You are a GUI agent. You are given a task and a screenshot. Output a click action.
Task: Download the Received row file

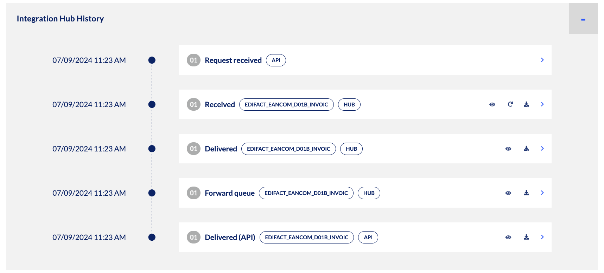[526, 104]
